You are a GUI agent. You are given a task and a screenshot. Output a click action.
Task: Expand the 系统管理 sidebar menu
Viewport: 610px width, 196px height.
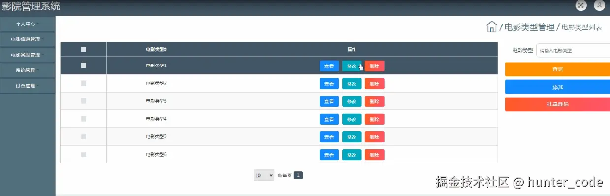pyautogui.click(x=28, y=70)
